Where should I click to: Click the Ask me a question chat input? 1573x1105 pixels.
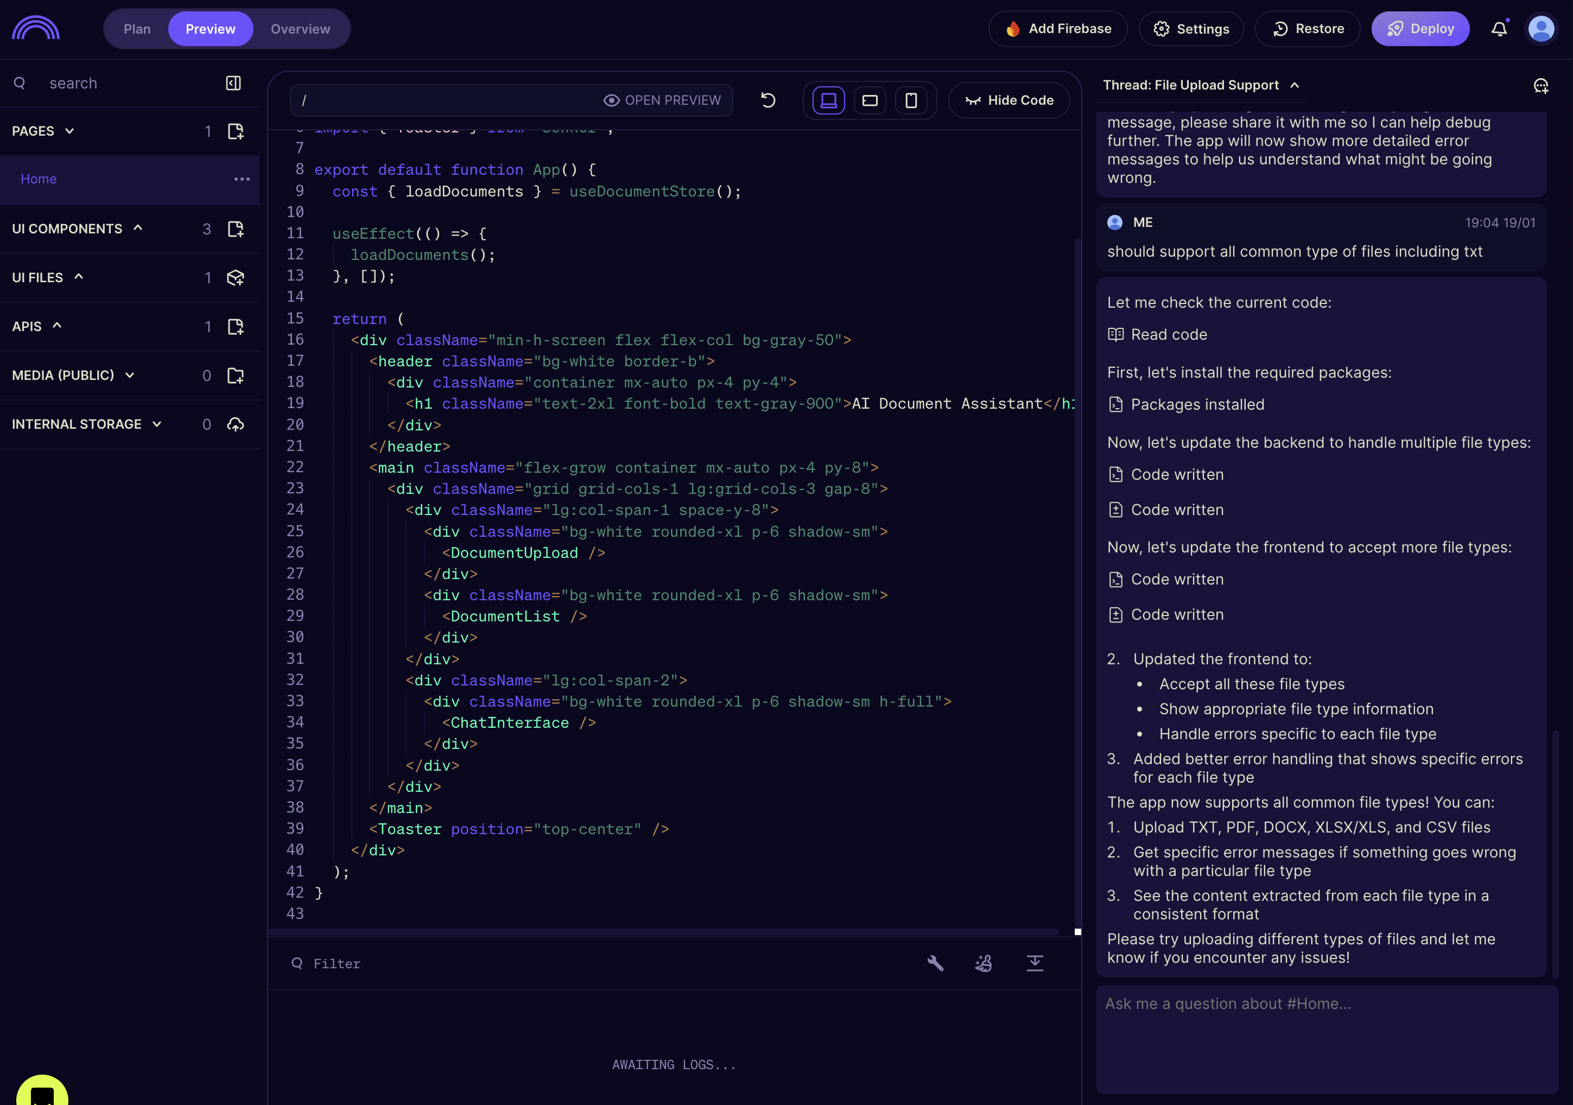click(1327, 1039)
